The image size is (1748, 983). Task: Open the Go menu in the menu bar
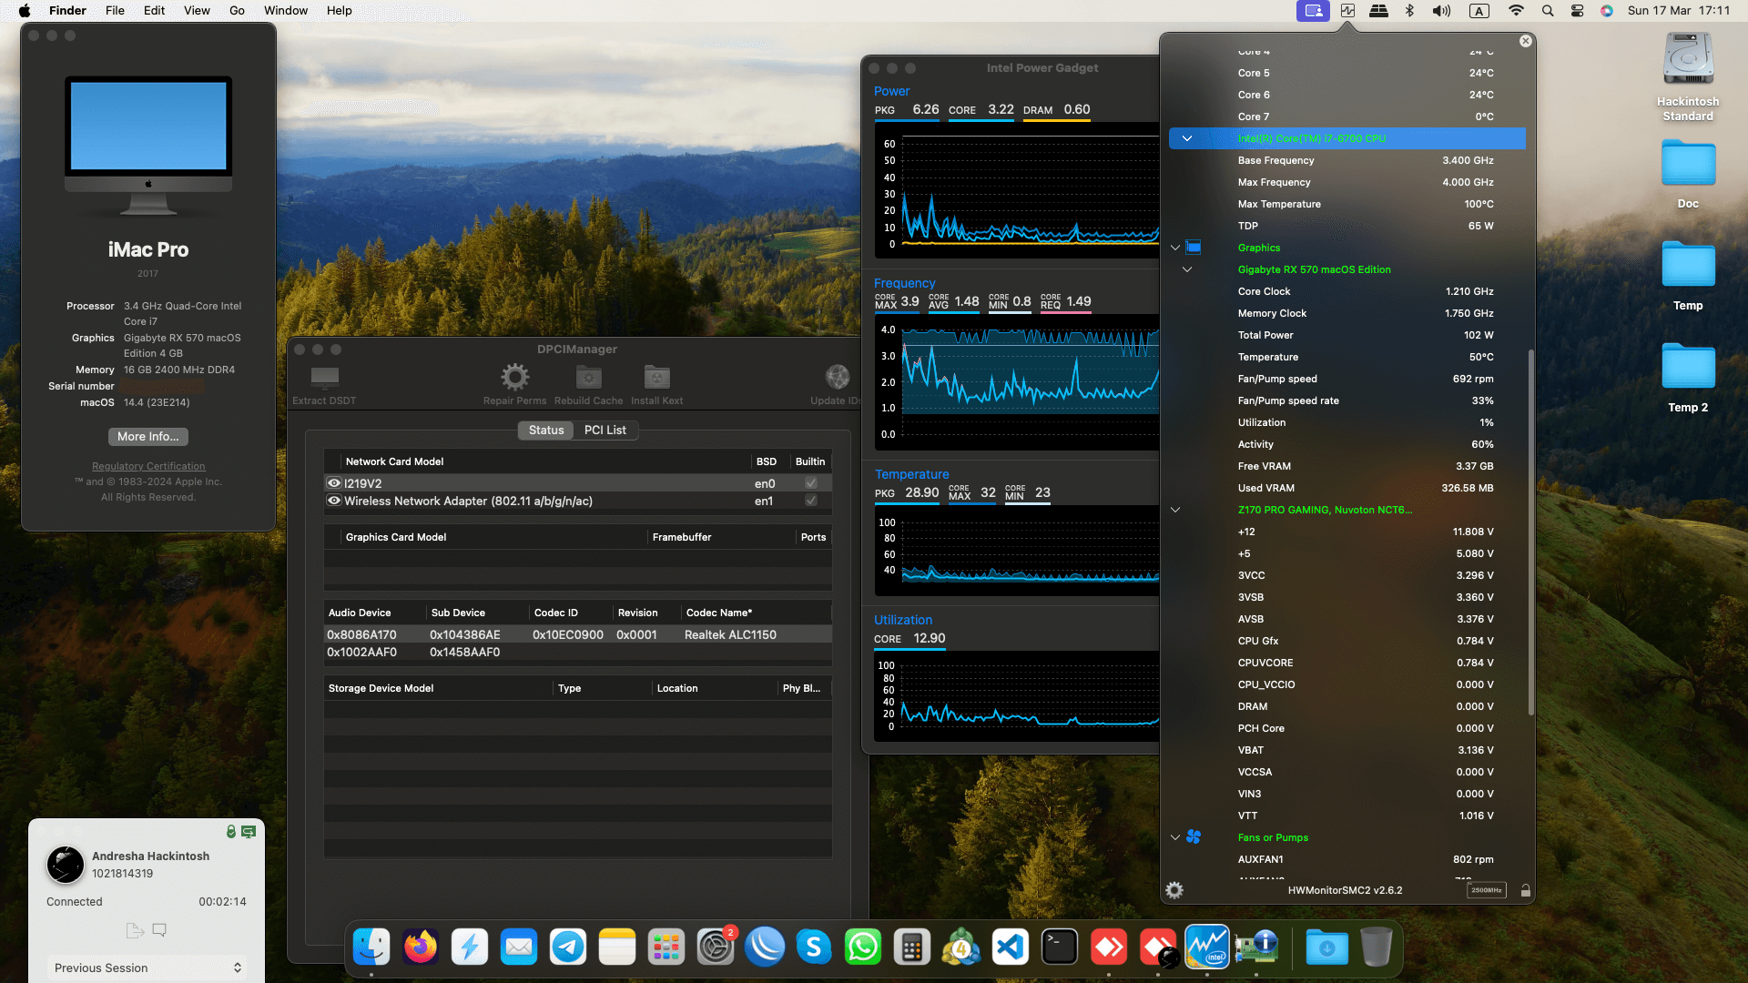click(236, 10)
